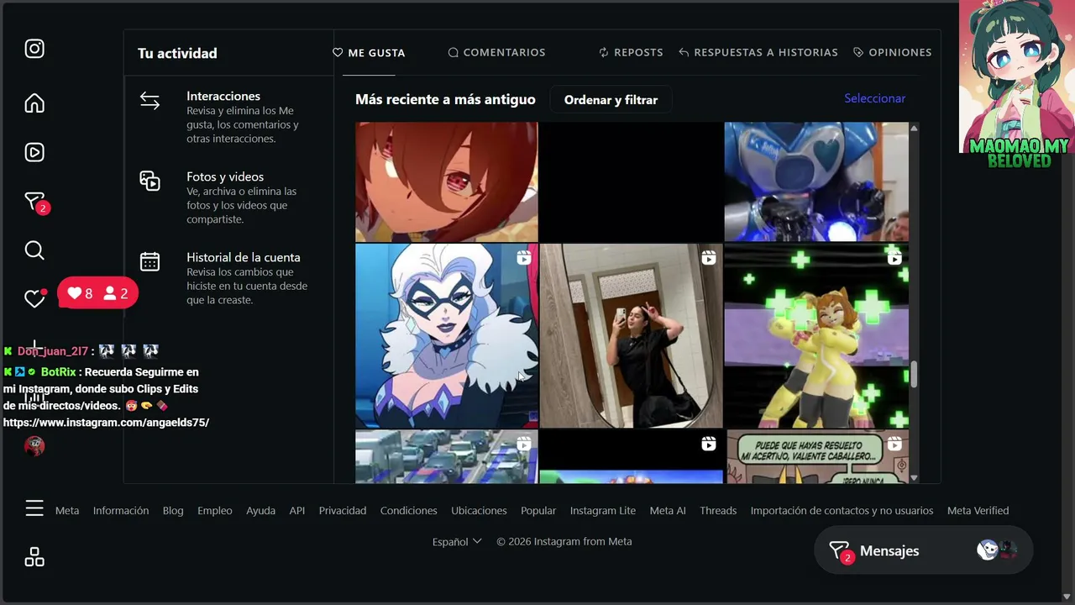The width and height of the screenshot is (1075, 605).
Task: Open the RESPUESTAS A HISTORIAS tab
Action: click(758, 52)
